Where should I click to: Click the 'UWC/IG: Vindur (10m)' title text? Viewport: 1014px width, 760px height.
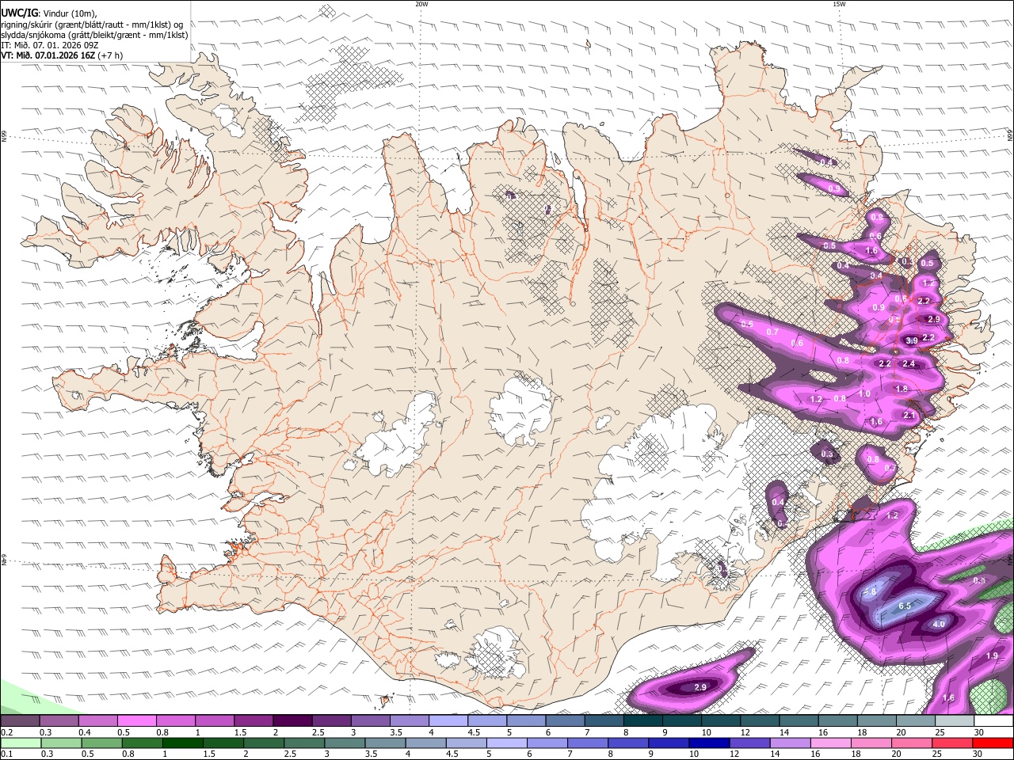pos(49,13)
